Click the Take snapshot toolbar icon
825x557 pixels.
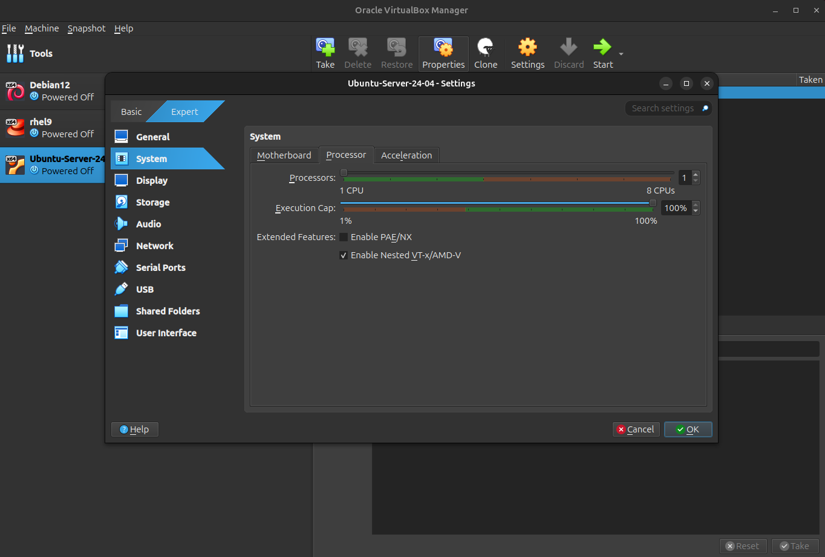325,54
